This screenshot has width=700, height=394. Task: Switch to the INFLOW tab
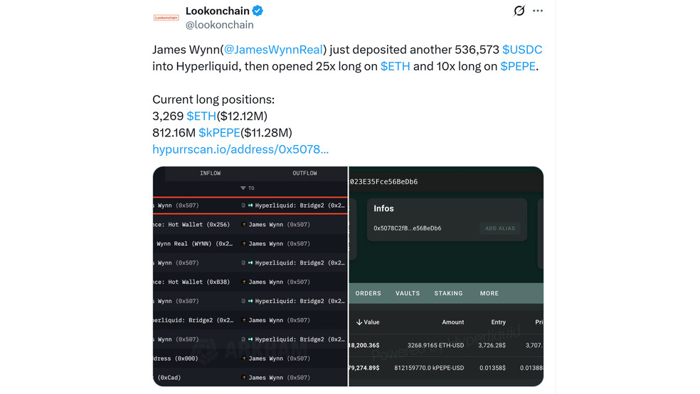tap(210, 173)
